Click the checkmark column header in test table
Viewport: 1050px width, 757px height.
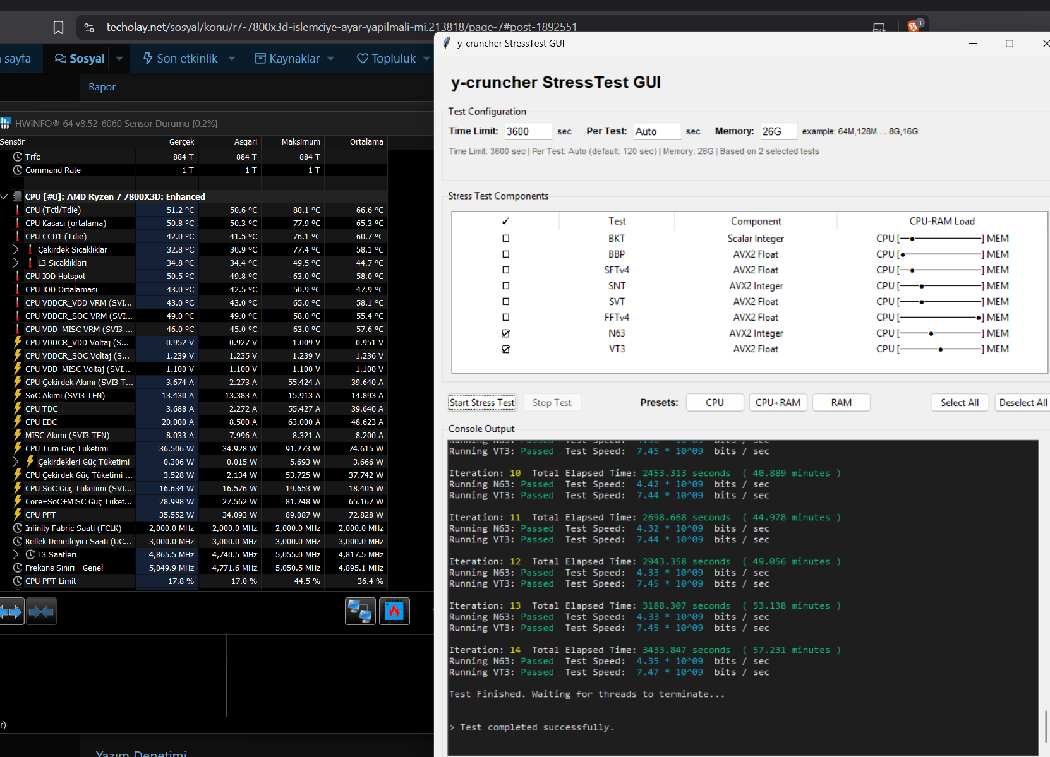tap(505, 221)
